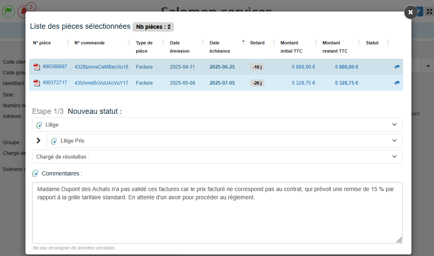Close the selected pieces dialog

pyautogui.click(x=411, y=12)
